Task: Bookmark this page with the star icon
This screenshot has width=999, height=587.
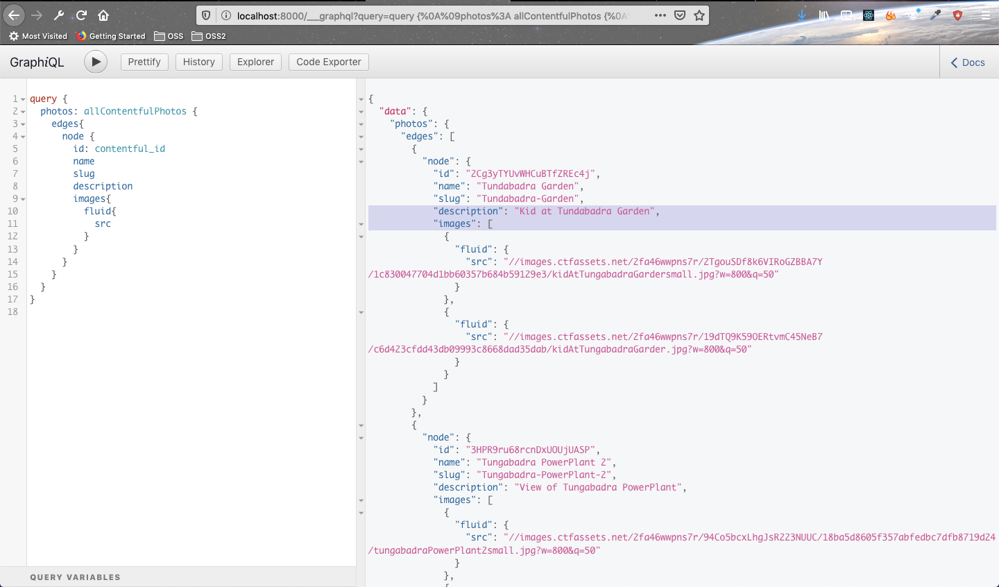Action: 699,15
